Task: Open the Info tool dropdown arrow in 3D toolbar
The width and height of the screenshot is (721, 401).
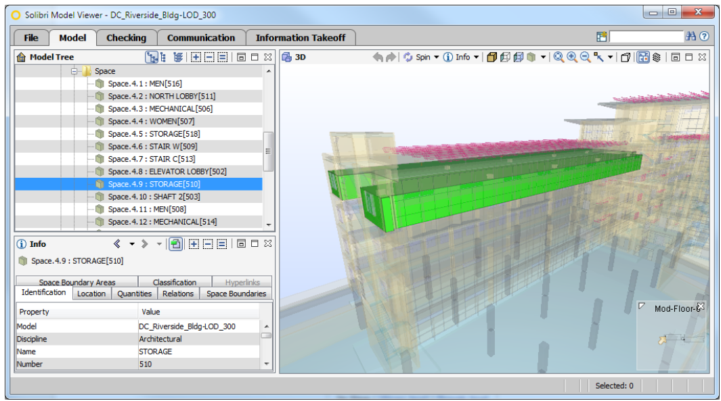Action: [477, 57]
